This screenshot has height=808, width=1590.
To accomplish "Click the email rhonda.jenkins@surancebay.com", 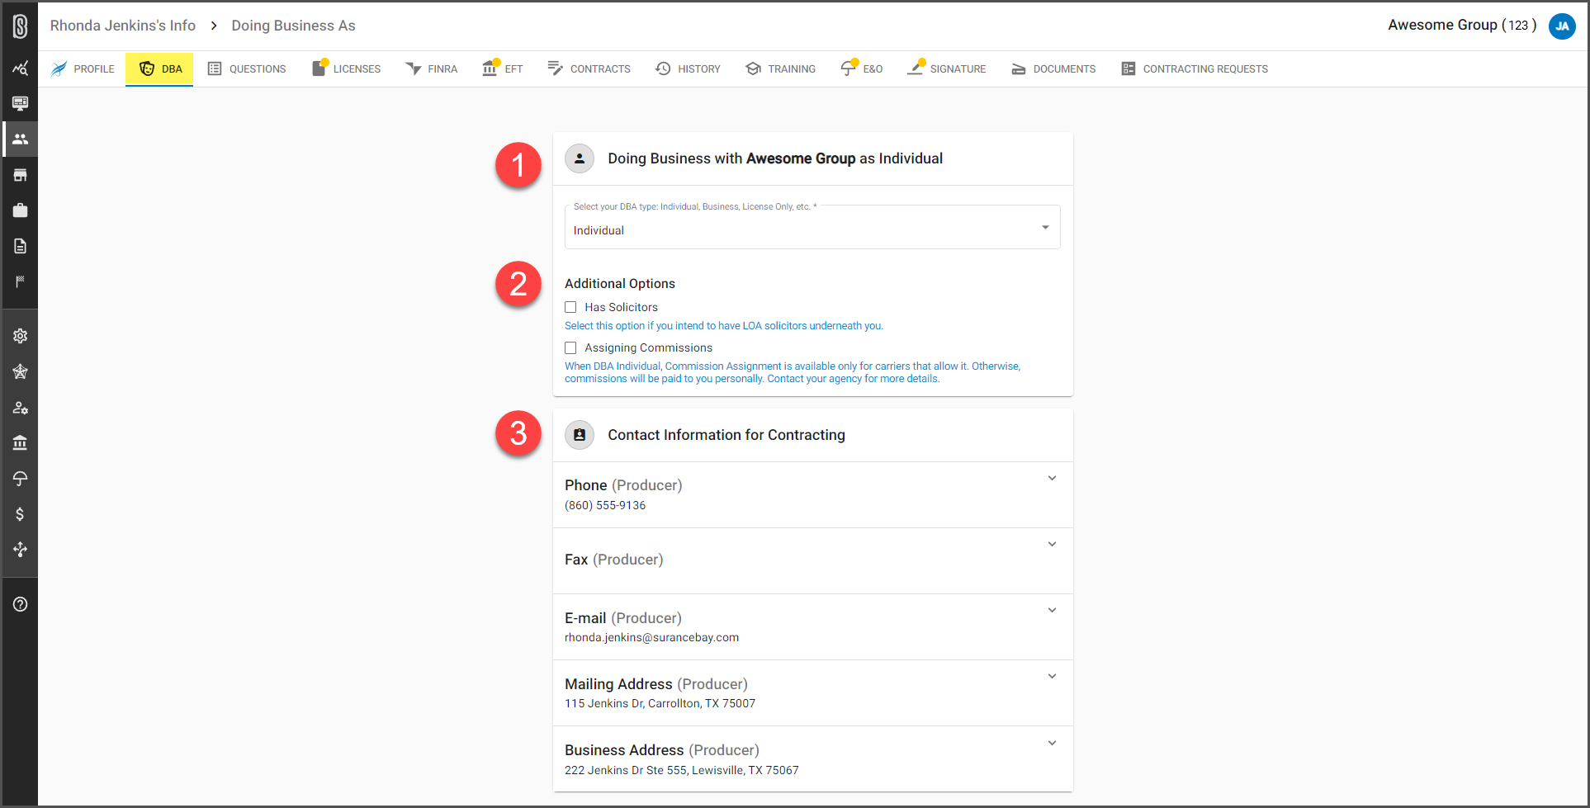I will pyautogui.click(x=651, y=637).
